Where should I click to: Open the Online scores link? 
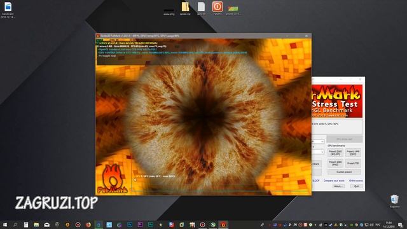tap(356, 181)
